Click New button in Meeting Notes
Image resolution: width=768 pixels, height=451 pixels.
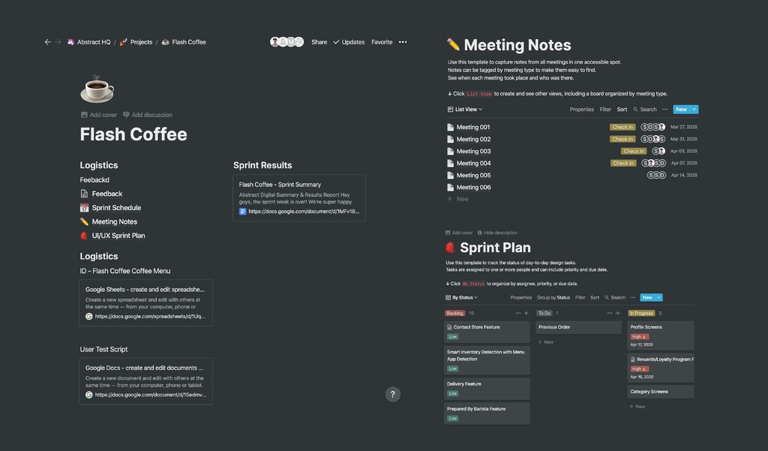pos(681,110)
